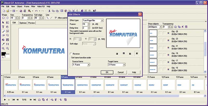The height and width of the screenshot is (106, 208).
Task: Choose the rectangle brush Shape
Action: [x=4, y=18]
